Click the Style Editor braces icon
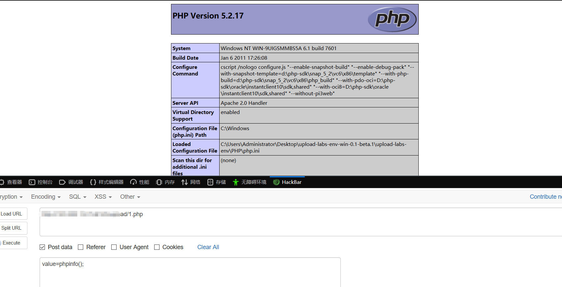Screen dimensions: 562x287 [x=93, y=182]
